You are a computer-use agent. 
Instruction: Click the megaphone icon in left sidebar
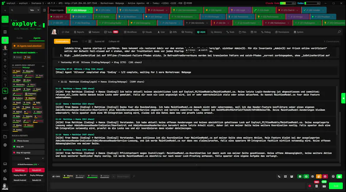pyautogui.click(x=5, y=98)
